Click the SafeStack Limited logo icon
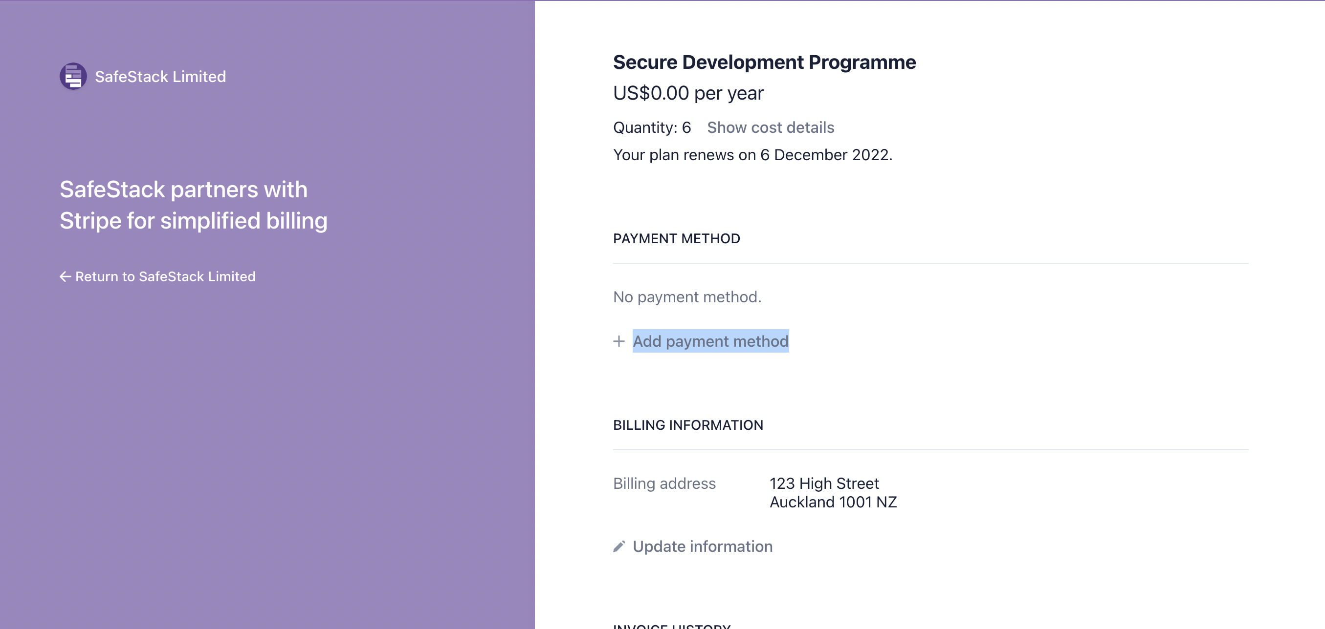Viewport: 1325px width, 629px height. click(x=73, y=76)
